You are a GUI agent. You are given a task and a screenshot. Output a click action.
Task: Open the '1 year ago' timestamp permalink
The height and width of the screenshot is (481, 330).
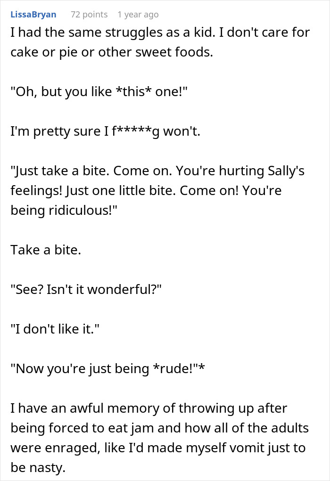(x=138, y=15)
